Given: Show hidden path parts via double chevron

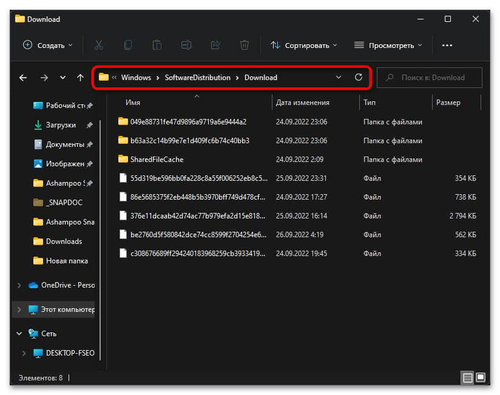Looking at the screenshot, I should [x=114, y=77].
